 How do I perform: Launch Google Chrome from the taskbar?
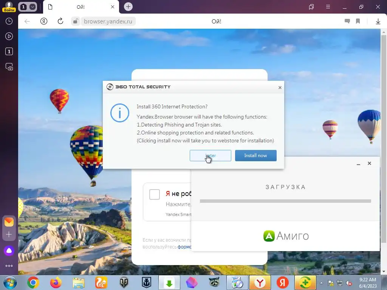tap(33, 282)
